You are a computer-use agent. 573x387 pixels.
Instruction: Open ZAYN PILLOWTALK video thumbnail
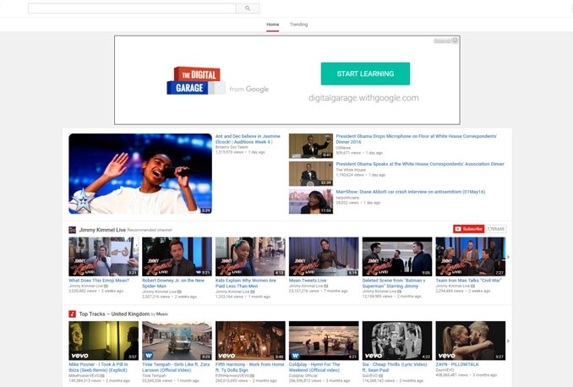coord(471,341)
